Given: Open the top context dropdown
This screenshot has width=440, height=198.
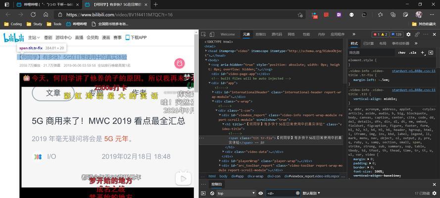Looking at the screenshot, I should (x=236, y=193).
